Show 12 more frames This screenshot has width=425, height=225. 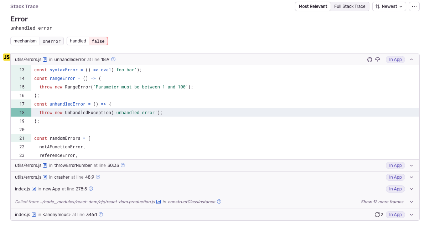[382, 201]
